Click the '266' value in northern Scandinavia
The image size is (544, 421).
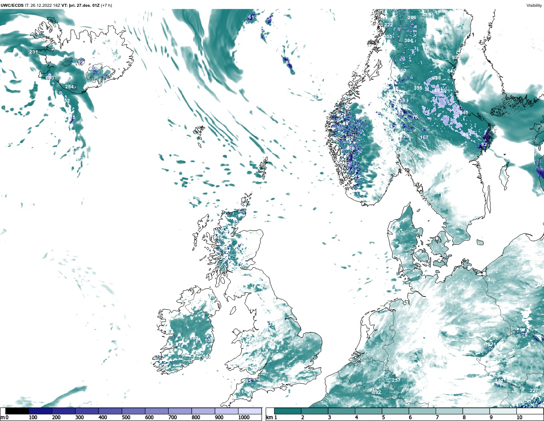[412, 17]
